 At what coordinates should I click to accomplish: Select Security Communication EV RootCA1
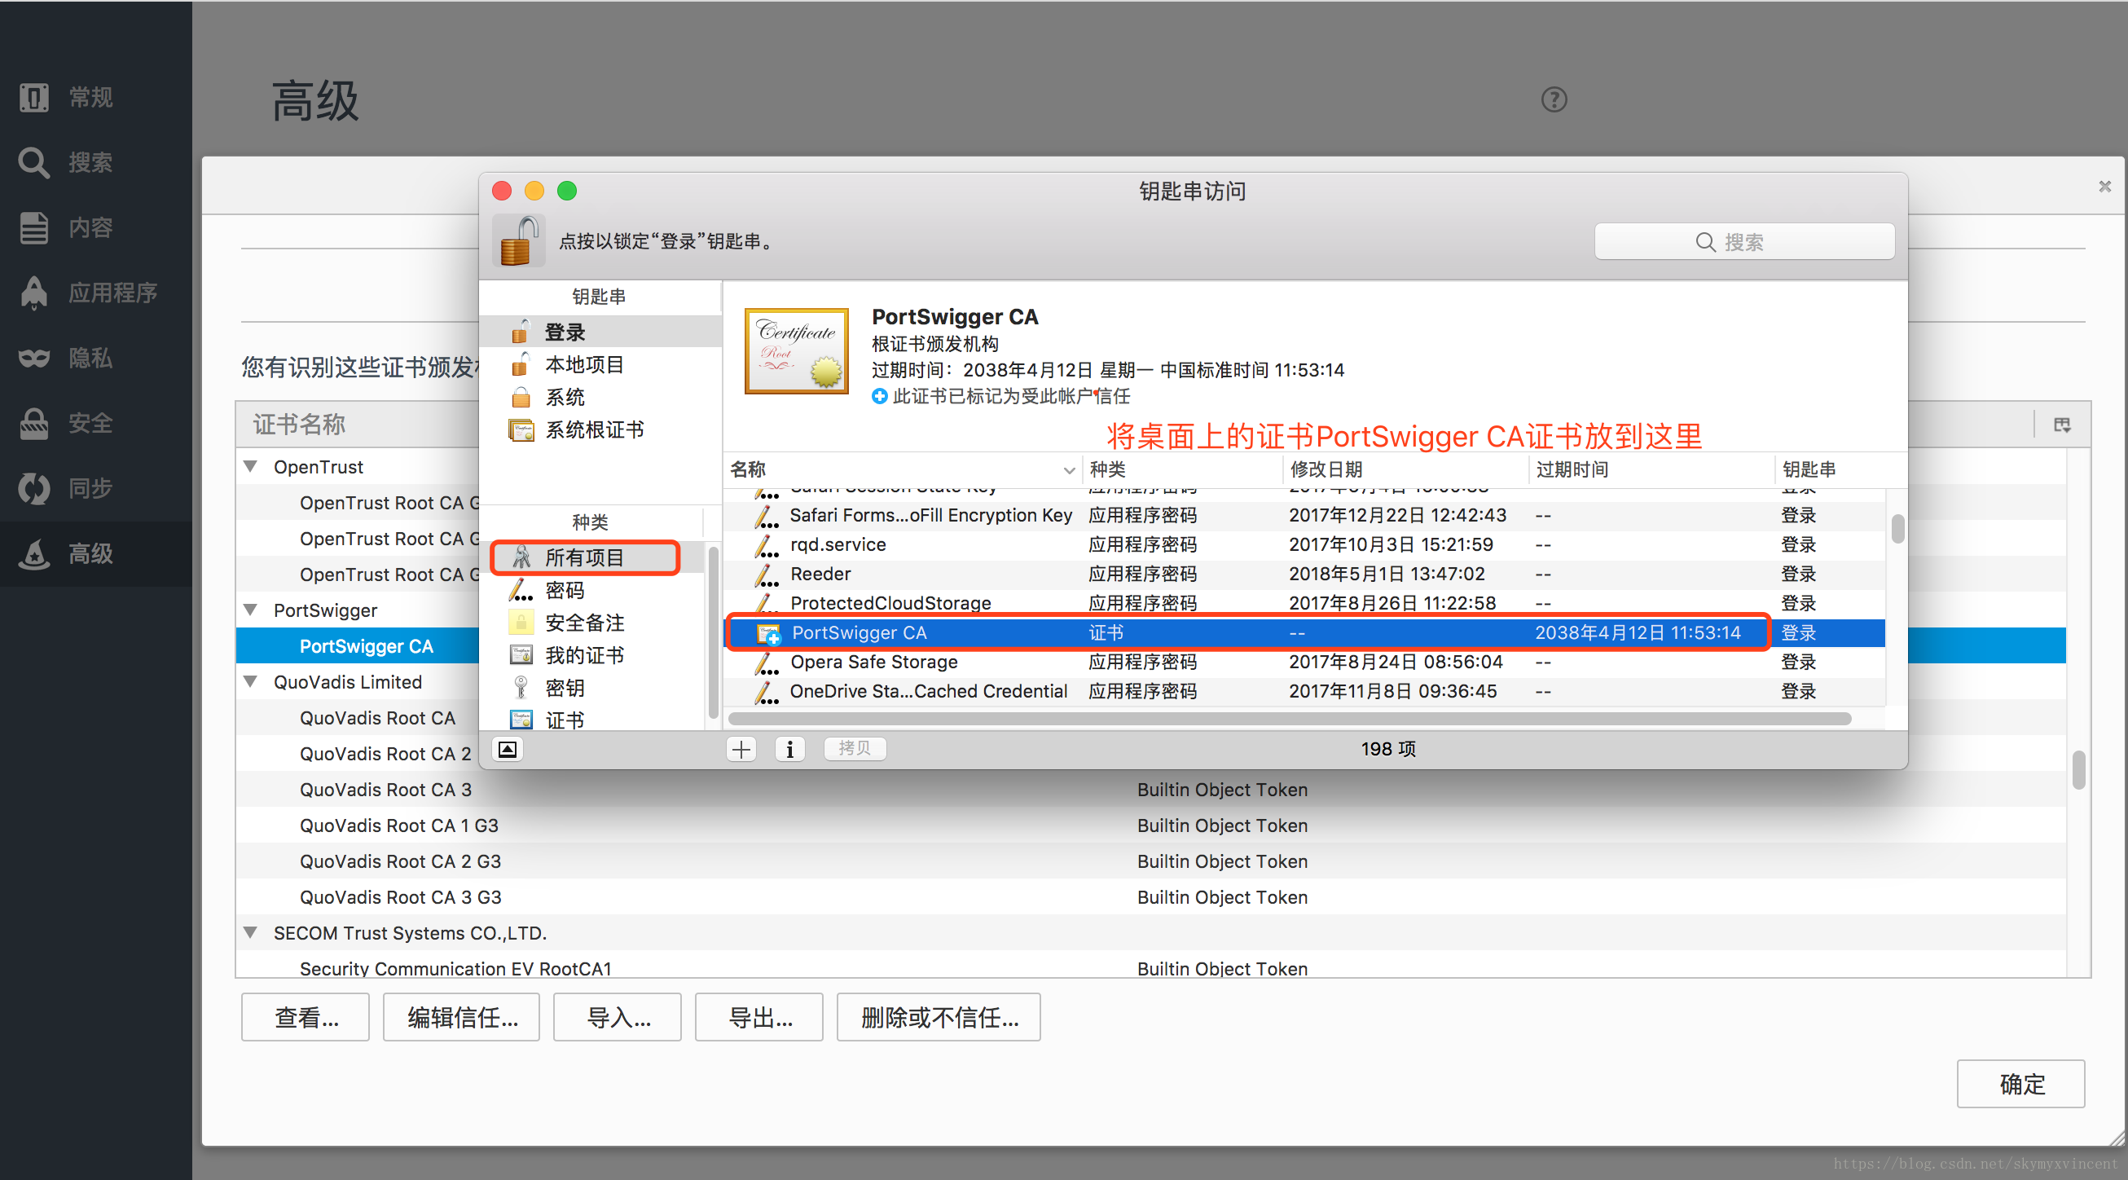(1151, 967)
